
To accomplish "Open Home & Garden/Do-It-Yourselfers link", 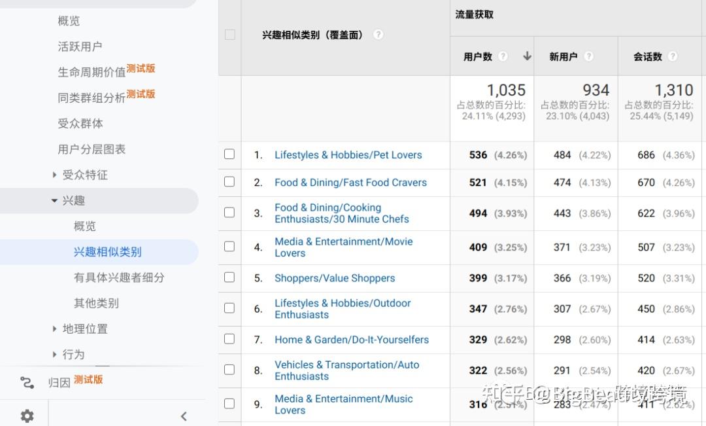I will click(352, 340).
